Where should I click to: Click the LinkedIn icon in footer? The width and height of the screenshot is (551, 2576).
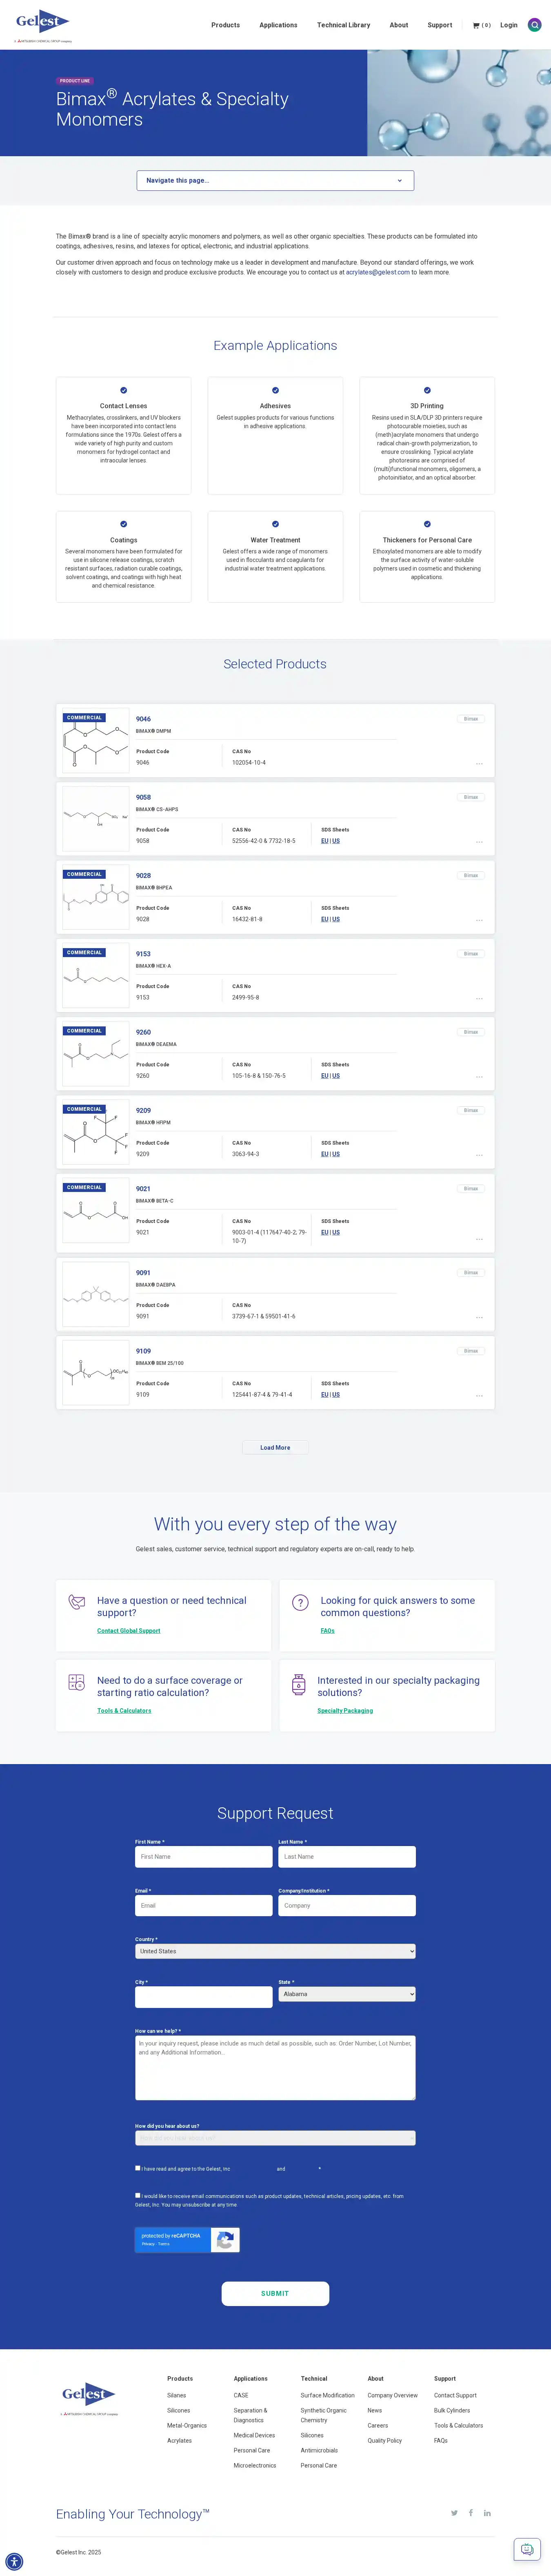pyautogui.click(x=487, y=2512)
